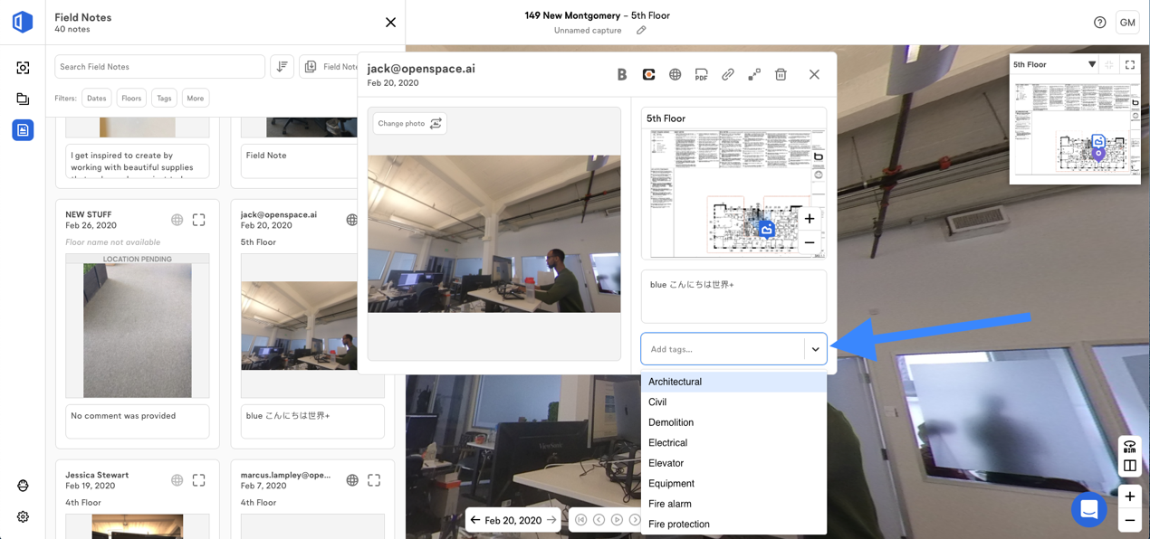Go to the next capture date arrow

[551, 520]
